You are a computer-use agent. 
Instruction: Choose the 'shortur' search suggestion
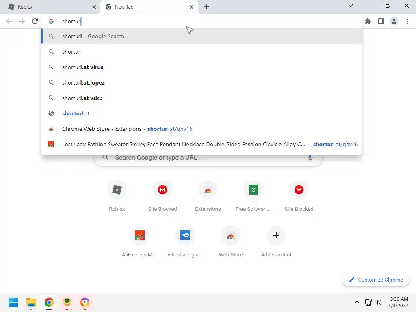(x=201, y=52)
